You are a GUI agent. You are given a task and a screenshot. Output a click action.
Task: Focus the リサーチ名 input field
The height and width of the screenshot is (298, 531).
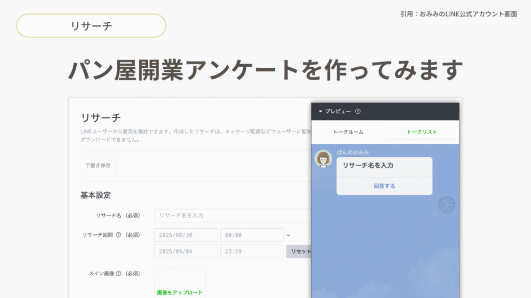(232, 215)
